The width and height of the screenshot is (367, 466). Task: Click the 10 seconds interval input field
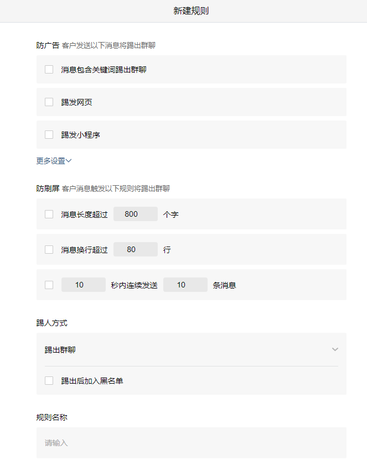83,284
